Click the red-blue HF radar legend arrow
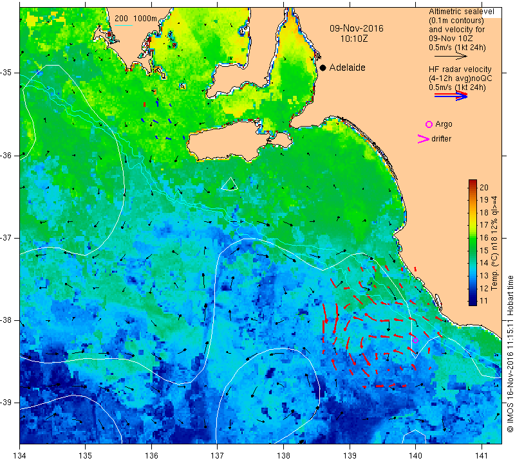The width and height of the screenshot is (515, 463). pos(451,96)
